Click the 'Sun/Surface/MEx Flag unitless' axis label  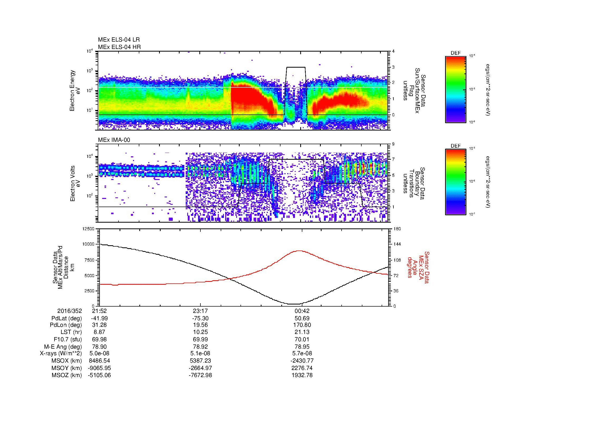(414, 91)
